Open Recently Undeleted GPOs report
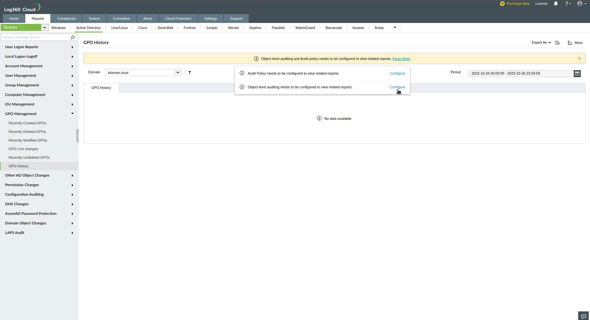 (29, 157)
